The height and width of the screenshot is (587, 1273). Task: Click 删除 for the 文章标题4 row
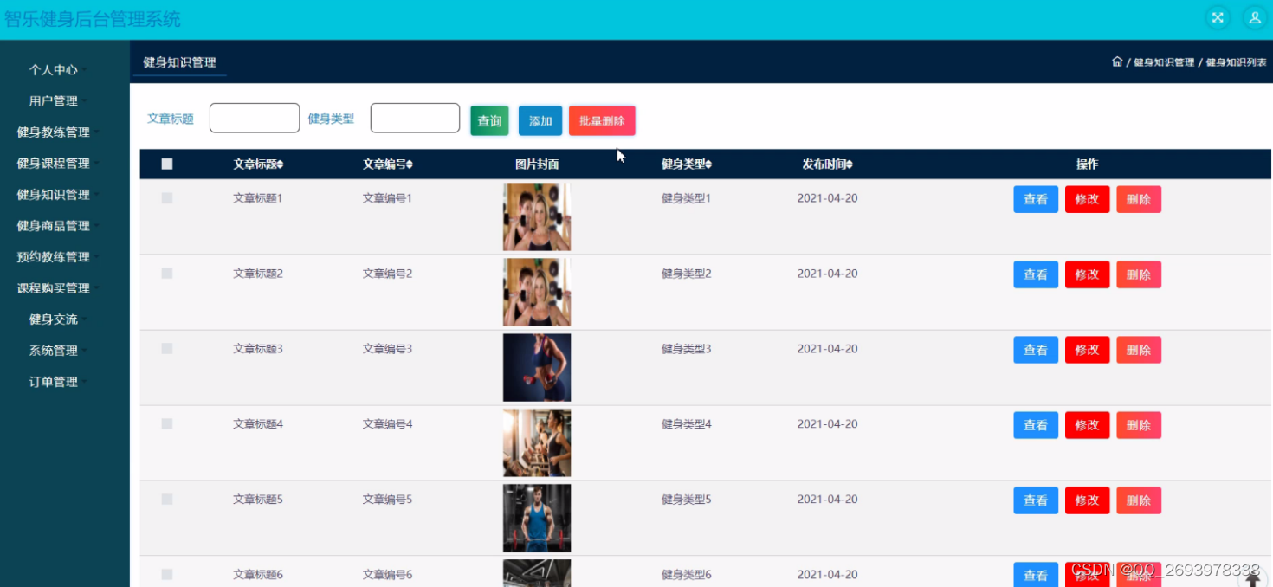tap(1139, 425)
